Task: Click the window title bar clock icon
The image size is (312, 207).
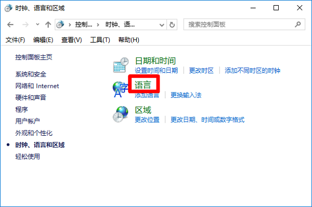Action: pos(8,8)
